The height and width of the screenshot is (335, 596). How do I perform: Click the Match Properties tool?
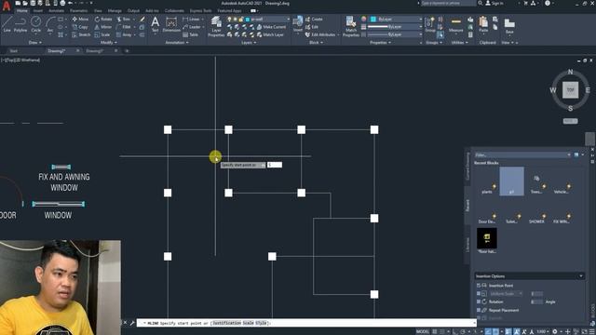click(351, 27)
